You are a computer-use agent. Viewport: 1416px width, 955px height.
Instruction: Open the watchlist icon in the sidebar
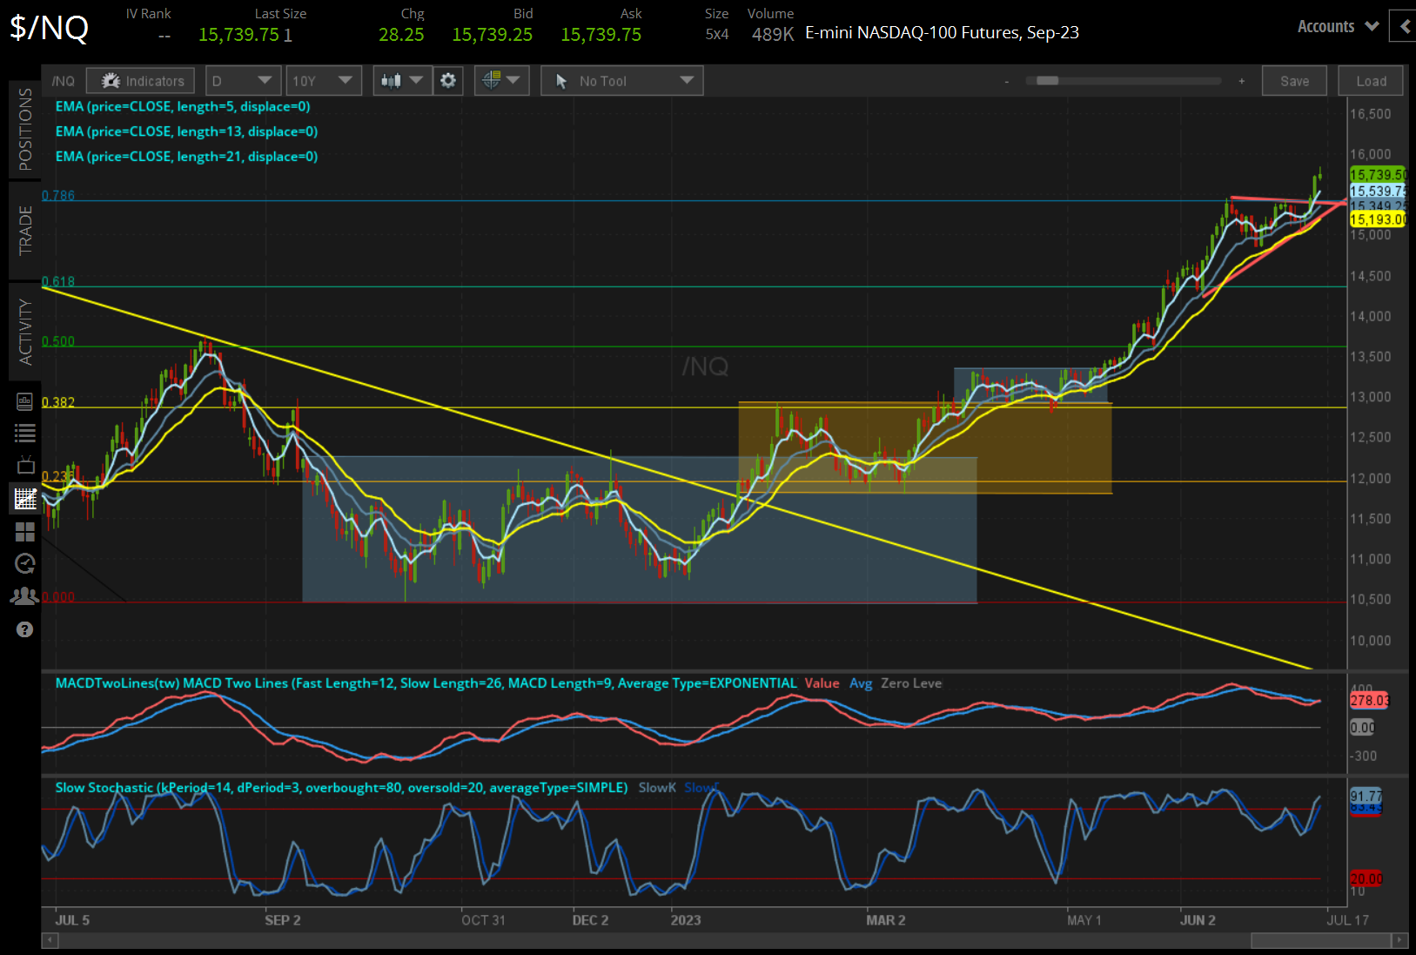point(24,433)
